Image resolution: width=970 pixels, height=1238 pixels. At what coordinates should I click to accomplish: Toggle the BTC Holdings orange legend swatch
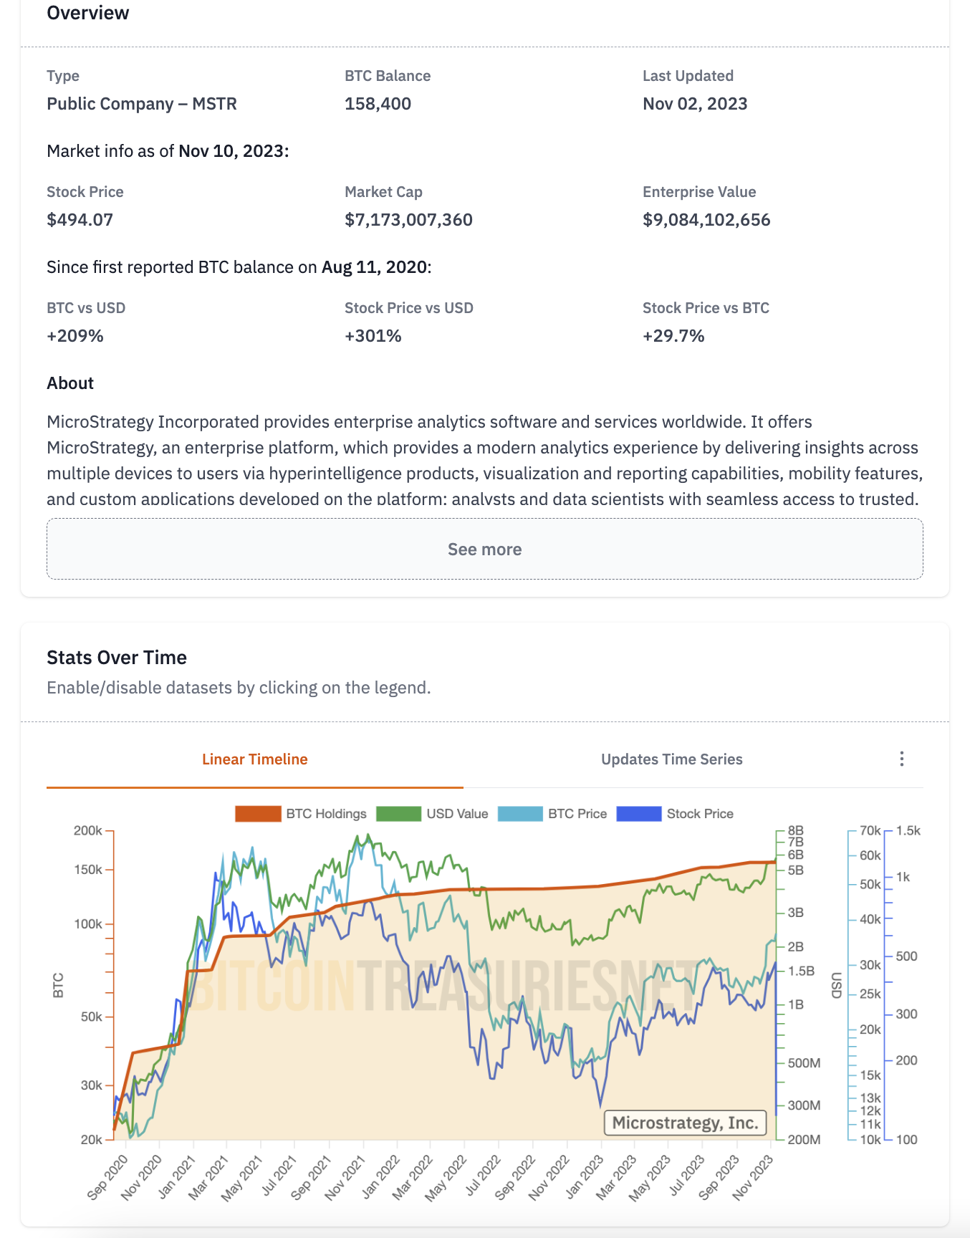coord(258,814)
